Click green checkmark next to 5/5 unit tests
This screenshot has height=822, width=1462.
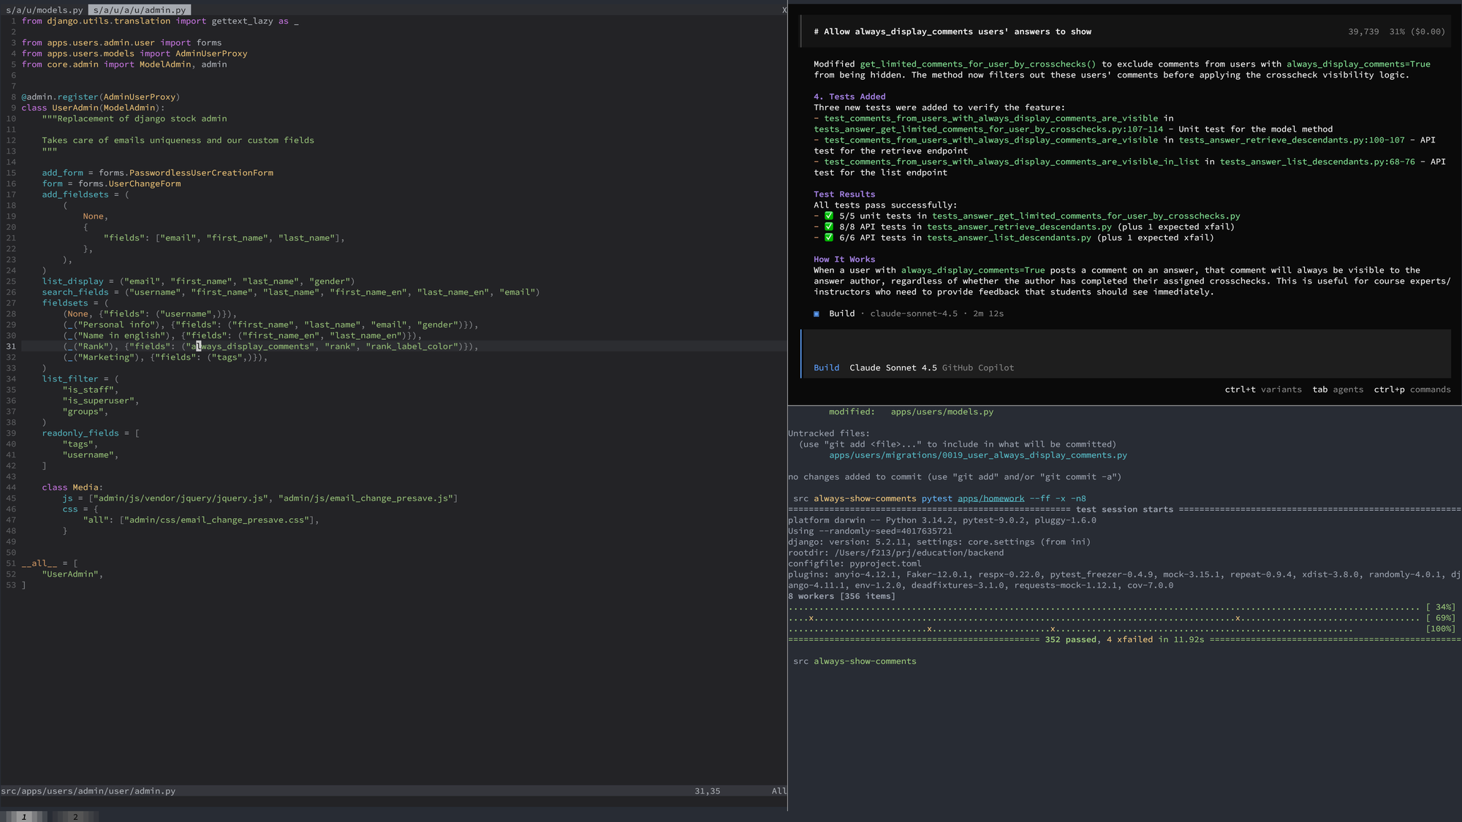(x=828, y=216)
